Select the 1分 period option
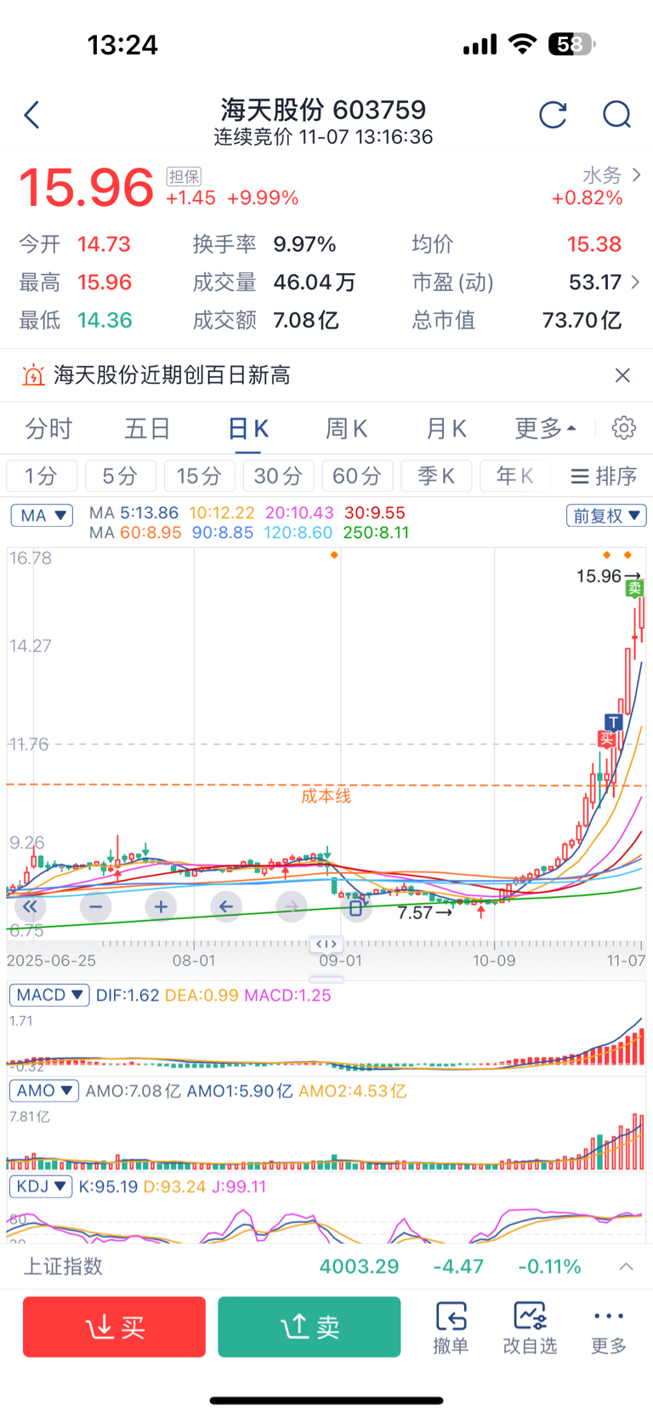Screen dimensions: 653x1417 tap(42, 476)
